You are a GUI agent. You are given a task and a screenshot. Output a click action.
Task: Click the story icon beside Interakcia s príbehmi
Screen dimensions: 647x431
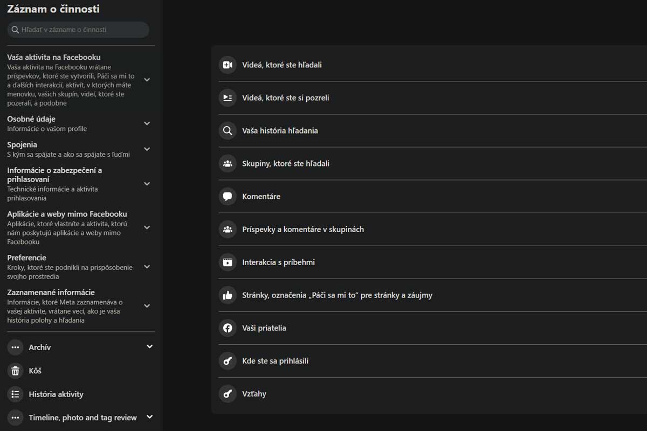pyautogui.click(x=228, y=262)
